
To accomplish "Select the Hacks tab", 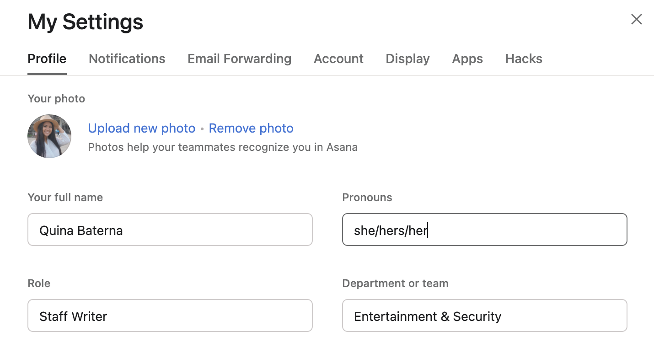I will click(523, 59).
